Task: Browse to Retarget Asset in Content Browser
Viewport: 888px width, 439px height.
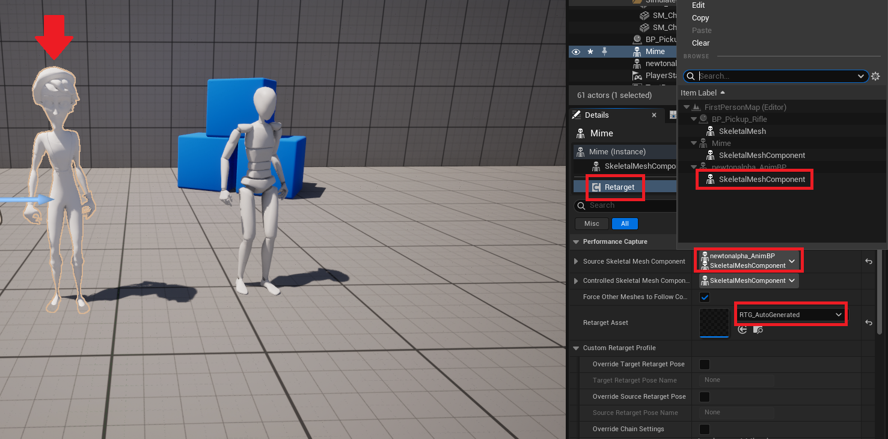Action: (758, 330)
